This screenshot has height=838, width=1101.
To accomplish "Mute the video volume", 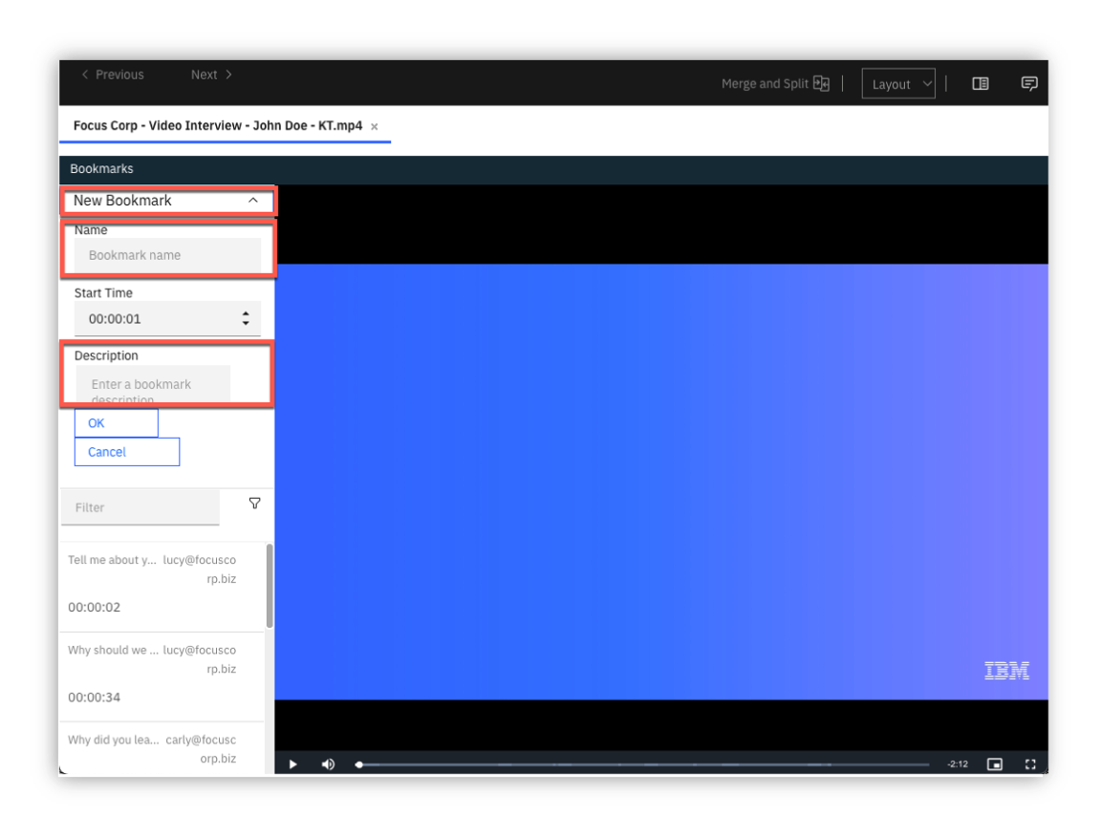I will tap(328, 764).
